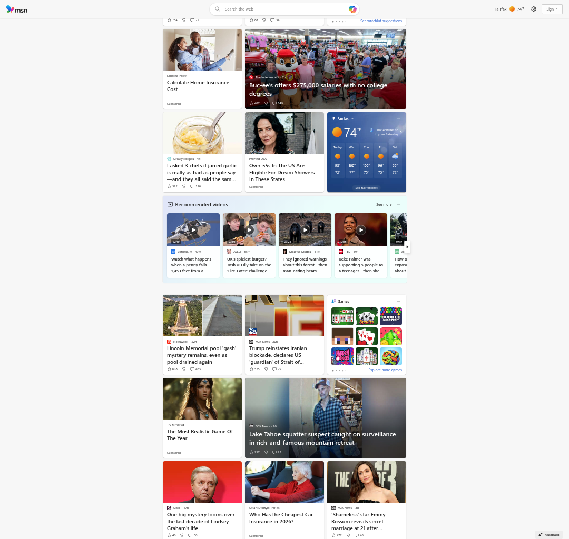
Task: Launch the Bubble Shooter game tile
Action: pos(391,316)
